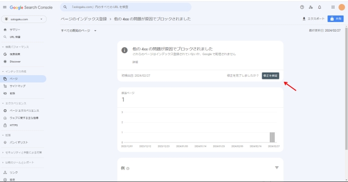Open the hamburger main menu
The height and width of the screenshot is (182, 348).
[x=5, y=8]
